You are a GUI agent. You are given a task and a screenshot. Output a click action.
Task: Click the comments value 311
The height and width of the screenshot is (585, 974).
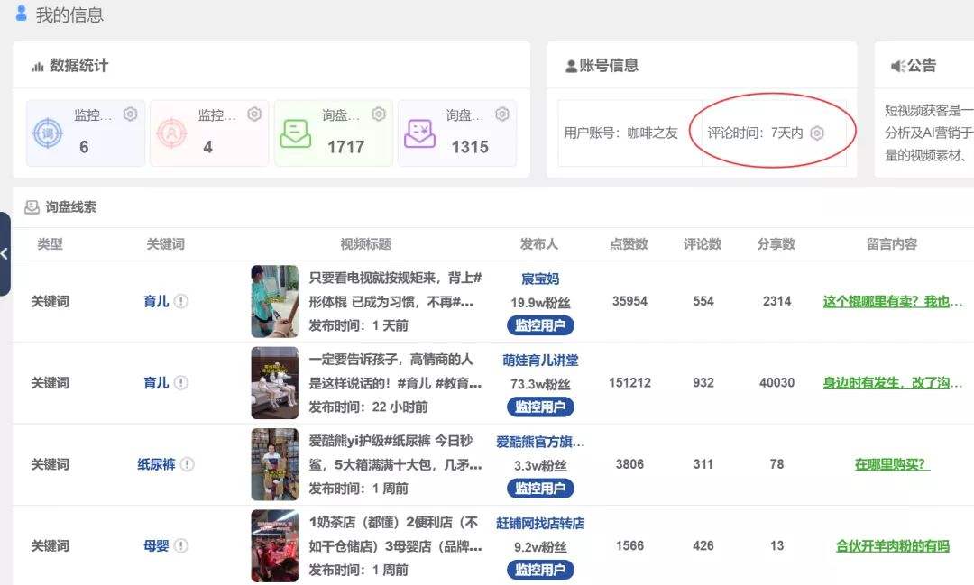(x=703, y=464)
